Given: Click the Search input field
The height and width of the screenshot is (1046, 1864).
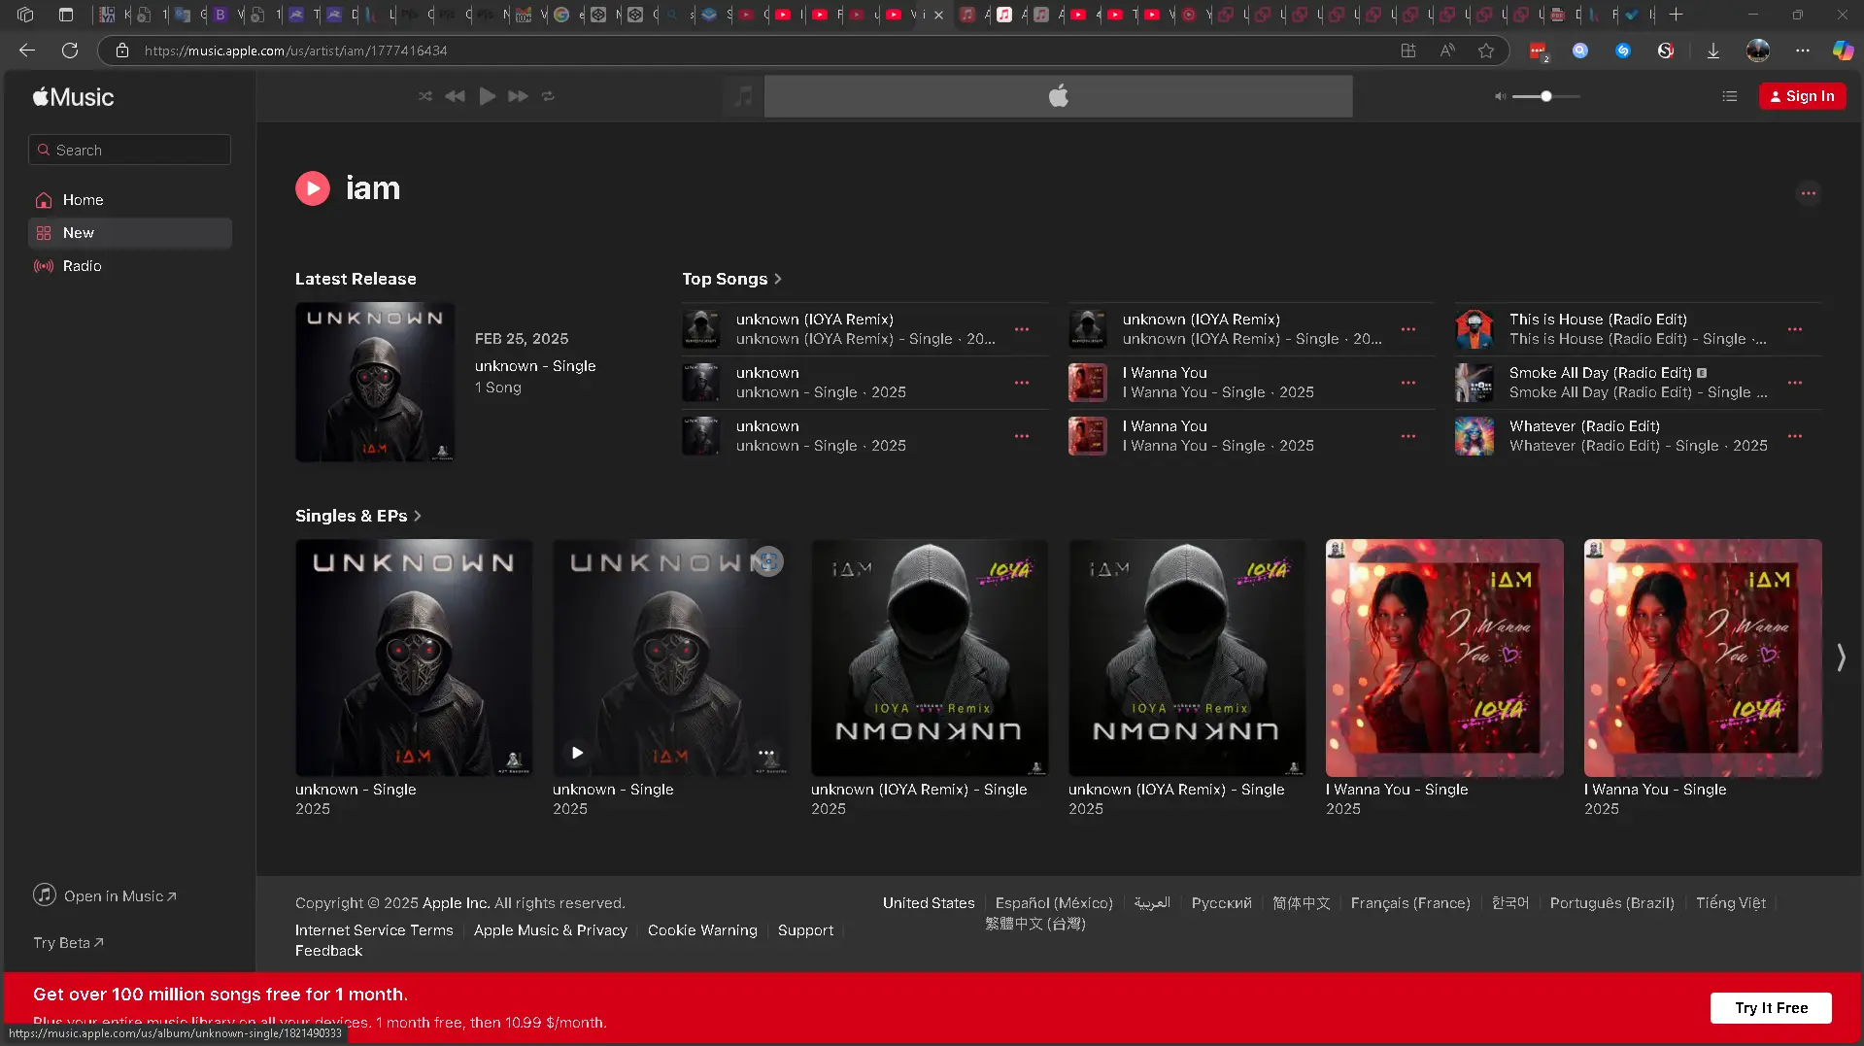Looking at the screenshot, I should [130, 150].
